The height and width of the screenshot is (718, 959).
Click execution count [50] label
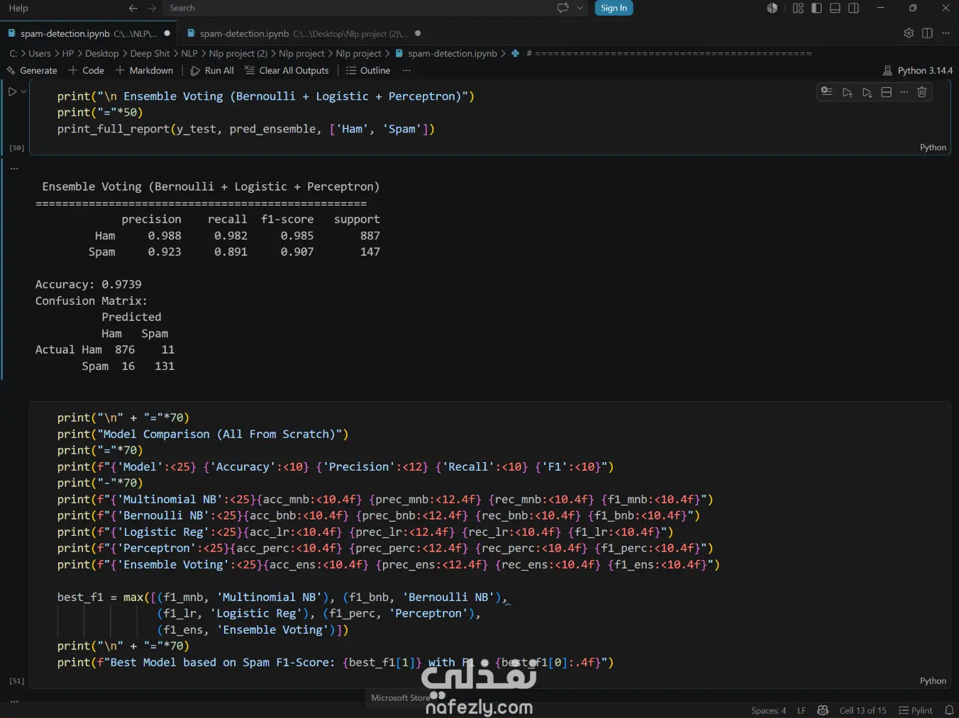17,147
